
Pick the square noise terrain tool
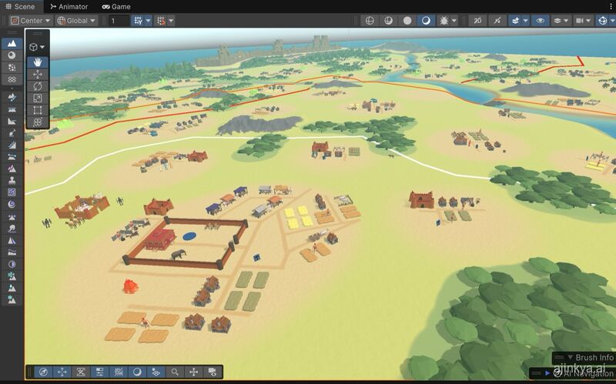click(12, 192)
